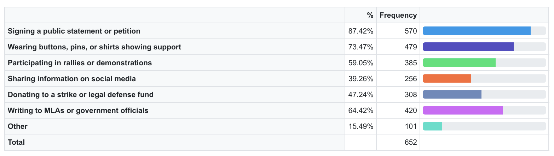Viewport: 554px width, 156px height.
Task: Click the purple Writing to MLAs bar
Action: coord(463,110)
